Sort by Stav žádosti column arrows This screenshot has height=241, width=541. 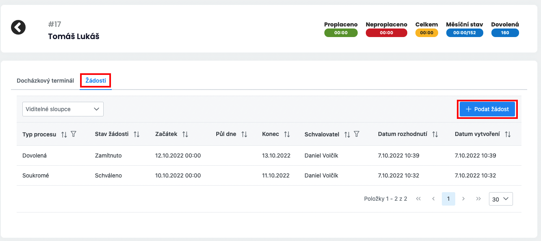[x=137, y=134]
